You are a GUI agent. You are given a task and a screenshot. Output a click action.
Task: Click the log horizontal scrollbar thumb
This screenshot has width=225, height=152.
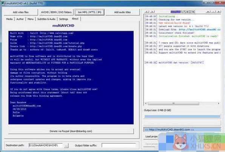tap(174, 103)
